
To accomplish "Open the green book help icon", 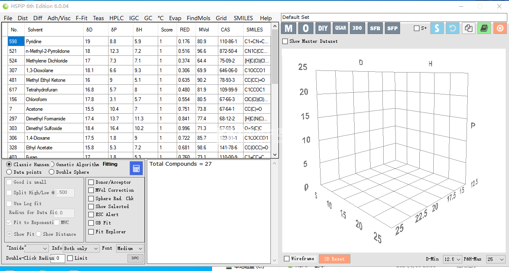I will click(x=484, y=28).
